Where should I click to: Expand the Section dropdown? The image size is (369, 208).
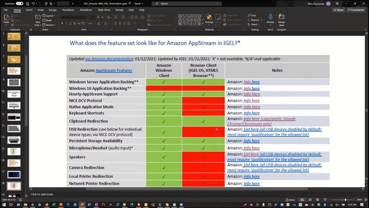coord(48,25)
